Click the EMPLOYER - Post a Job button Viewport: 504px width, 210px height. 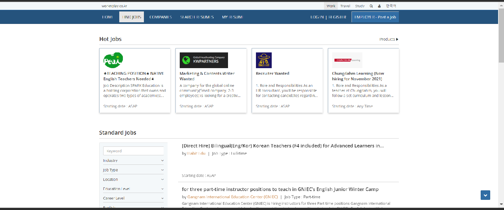[x=375, y=17]
